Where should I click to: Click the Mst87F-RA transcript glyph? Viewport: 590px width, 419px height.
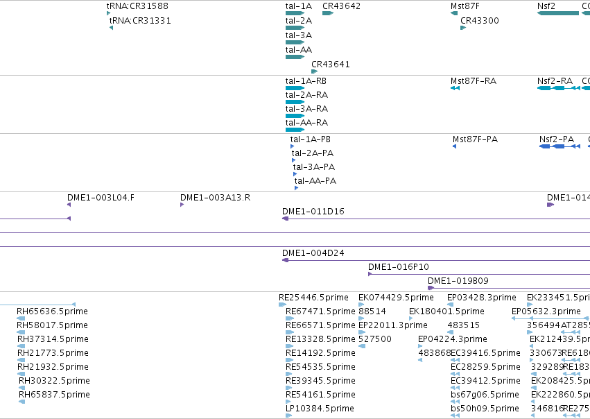[455, 88]
